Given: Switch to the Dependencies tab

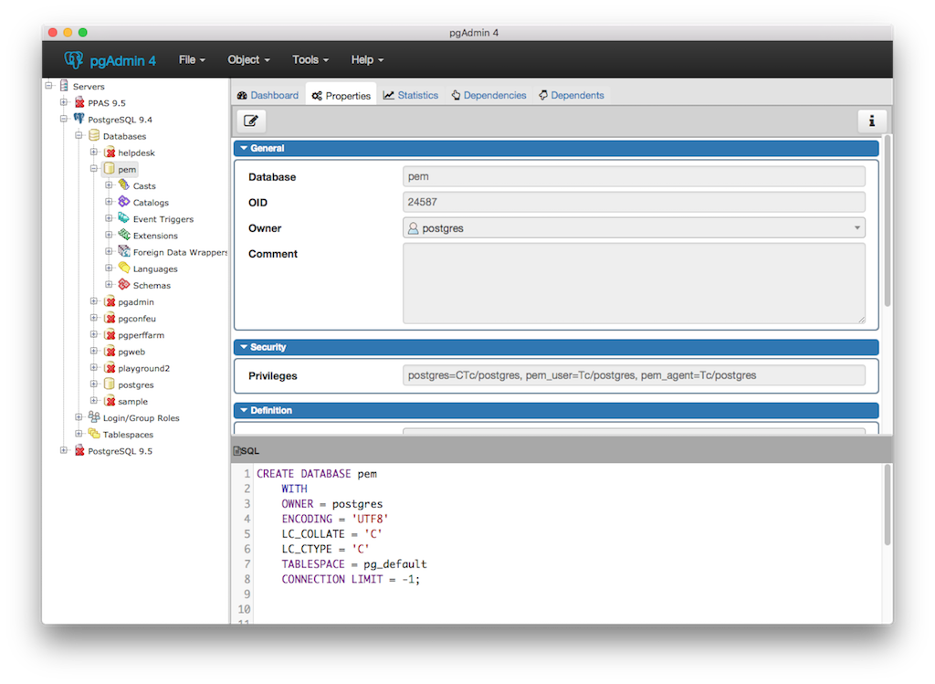Looking at the screenshot, I should pos(489,95).
